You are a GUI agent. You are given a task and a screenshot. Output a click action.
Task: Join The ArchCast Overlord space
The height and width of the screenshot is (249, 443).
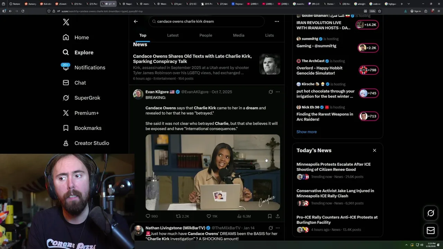(x=319, y=71)
